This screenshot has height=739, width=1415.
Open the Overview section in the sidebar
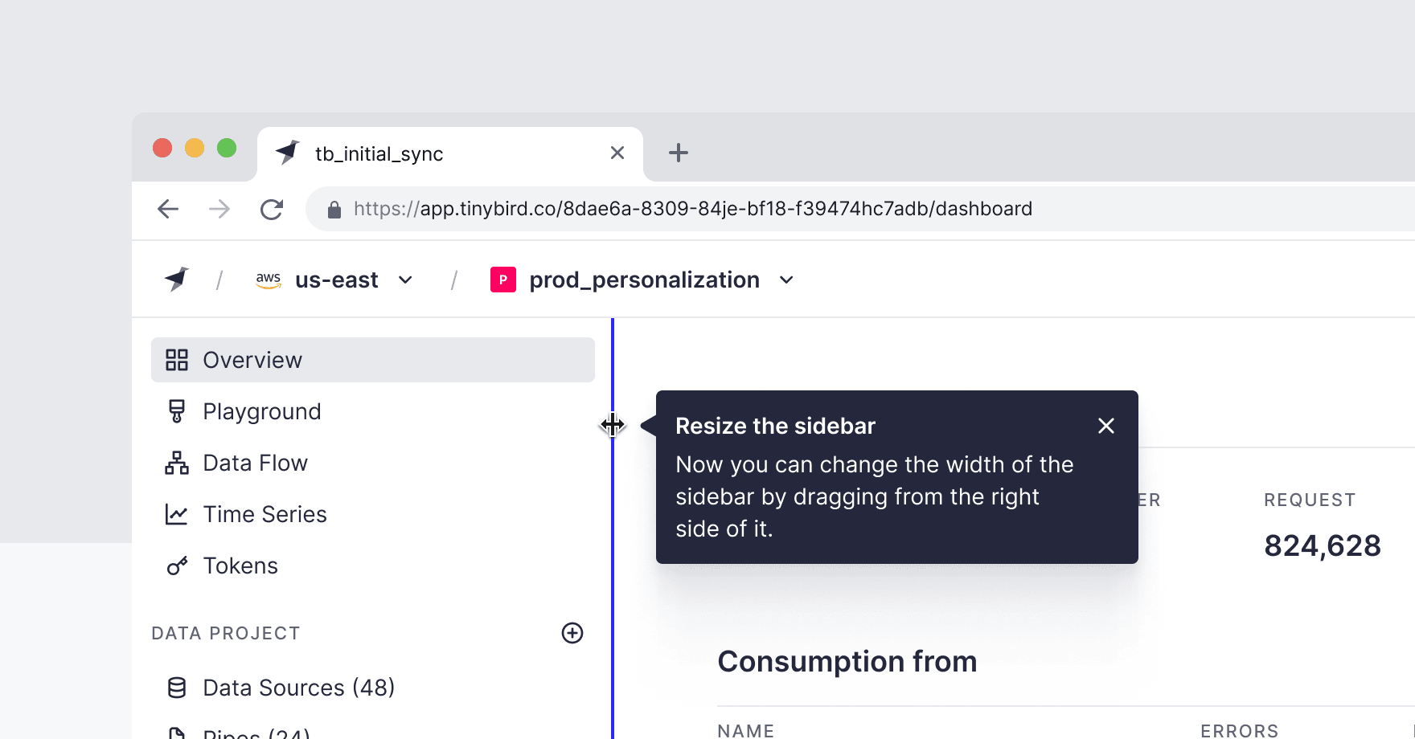coord(252,360)
